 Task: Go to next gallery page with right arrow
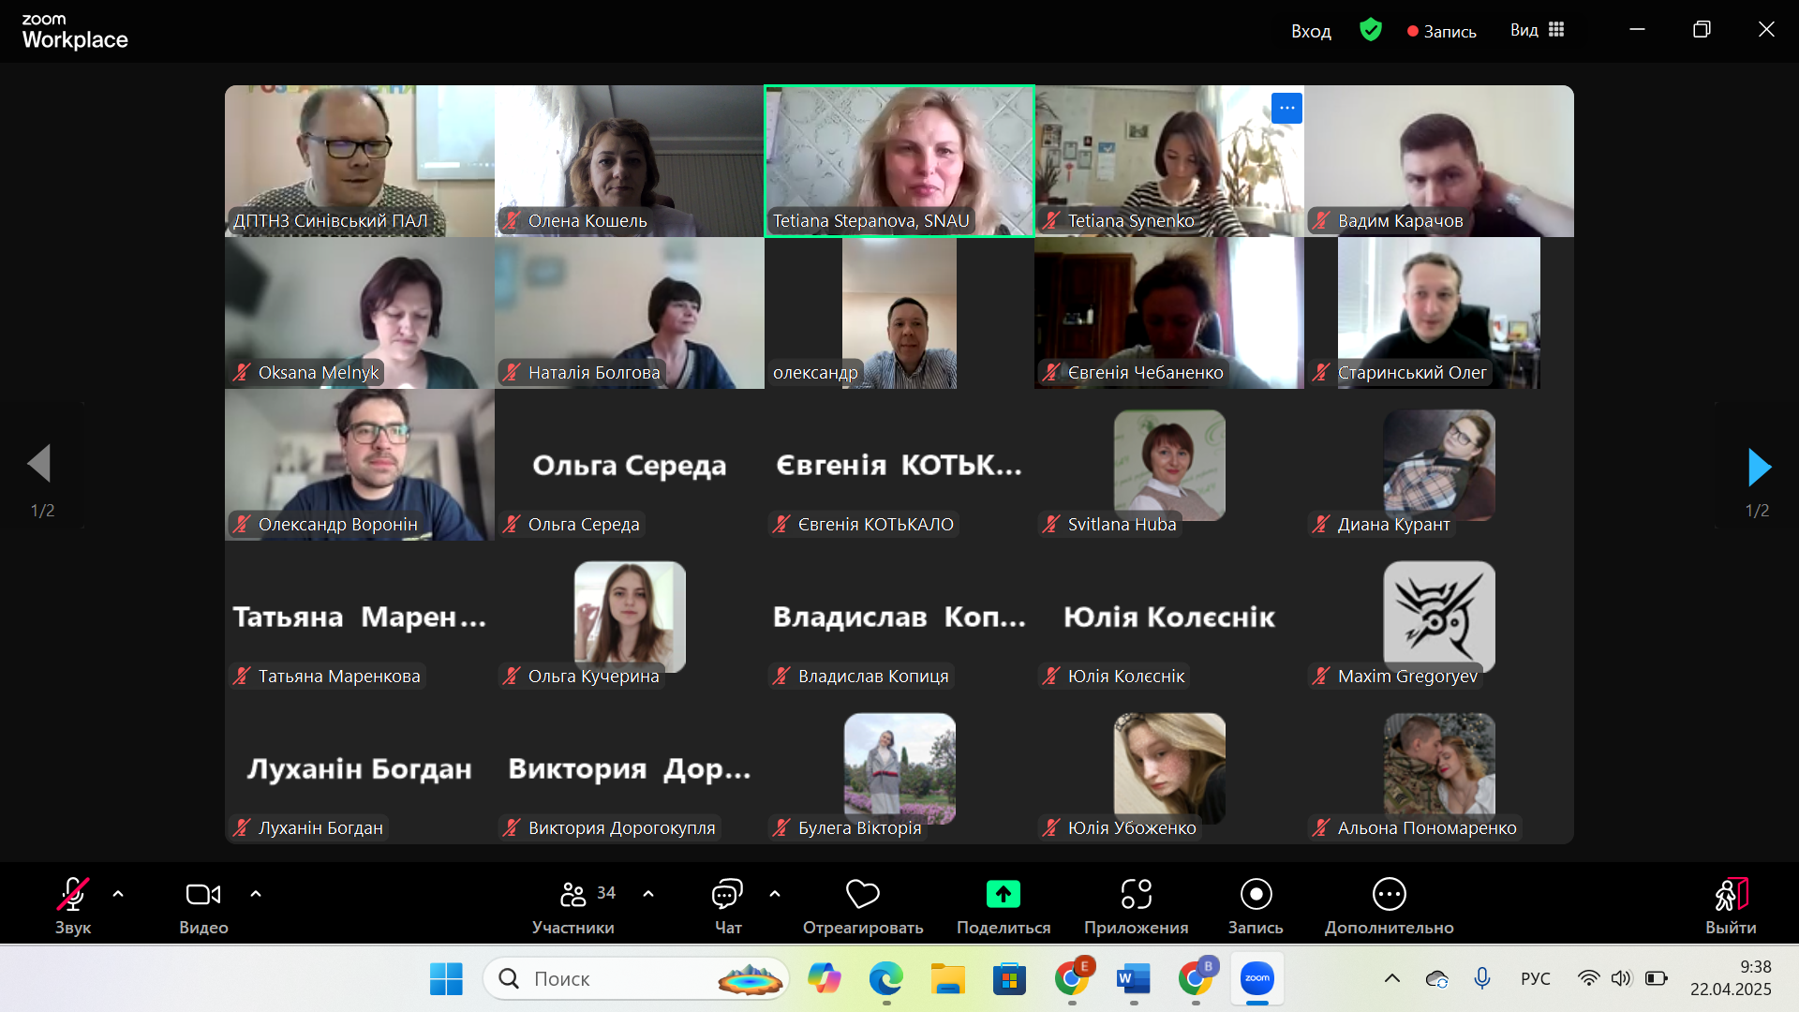pyautogui.click(x=1759, y=467)
